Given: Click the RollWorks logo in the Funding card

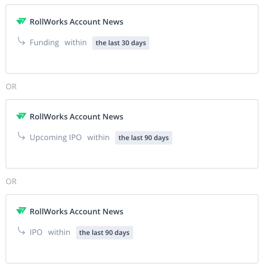Looking at the screenshot, I should click(21, 21).
